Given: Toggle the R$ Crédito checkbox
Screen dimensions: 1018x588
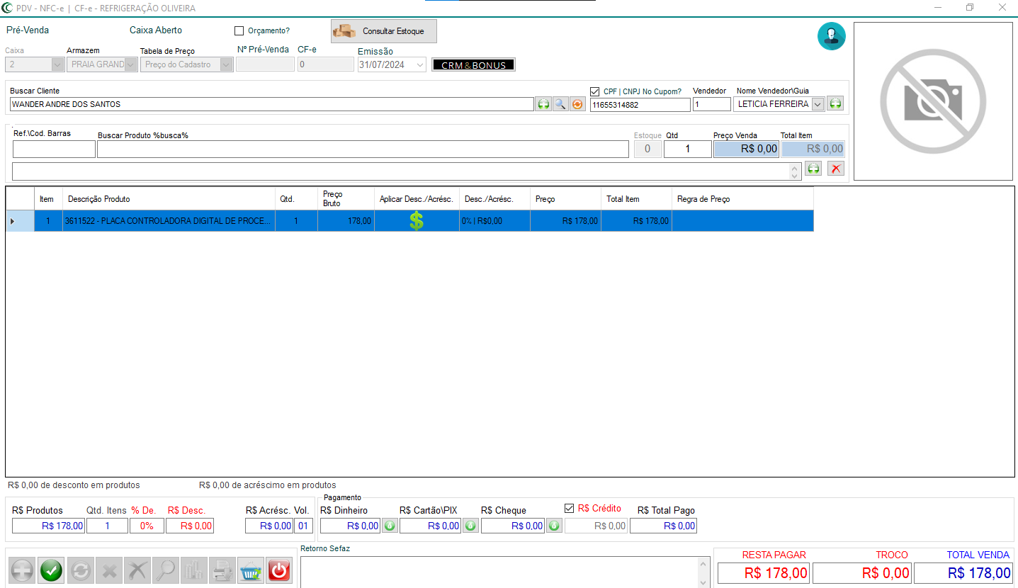Looking at the screenshot, I should 570,508.
